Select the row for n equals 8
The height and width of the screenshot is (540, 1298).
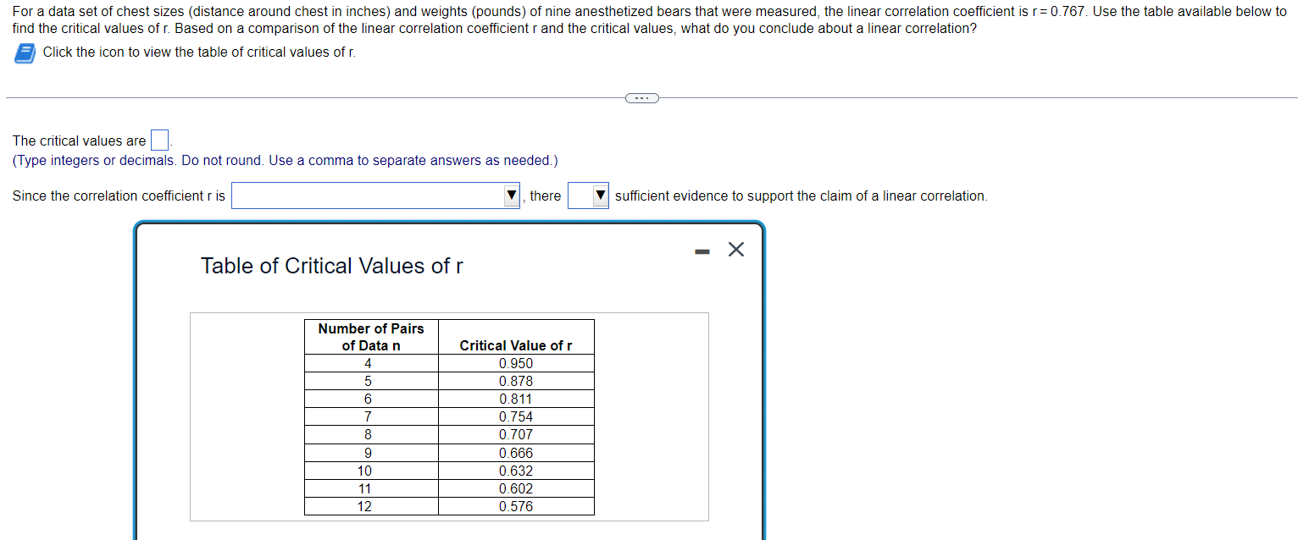(x=370, y=434)
